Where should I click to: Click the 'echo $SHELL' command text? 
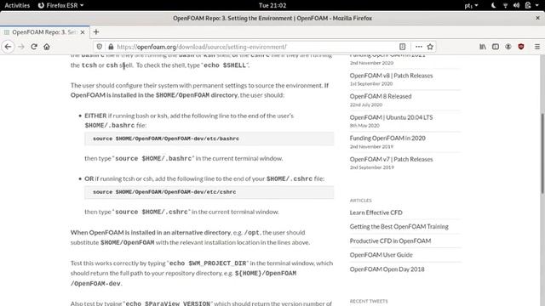coord(225,65)
